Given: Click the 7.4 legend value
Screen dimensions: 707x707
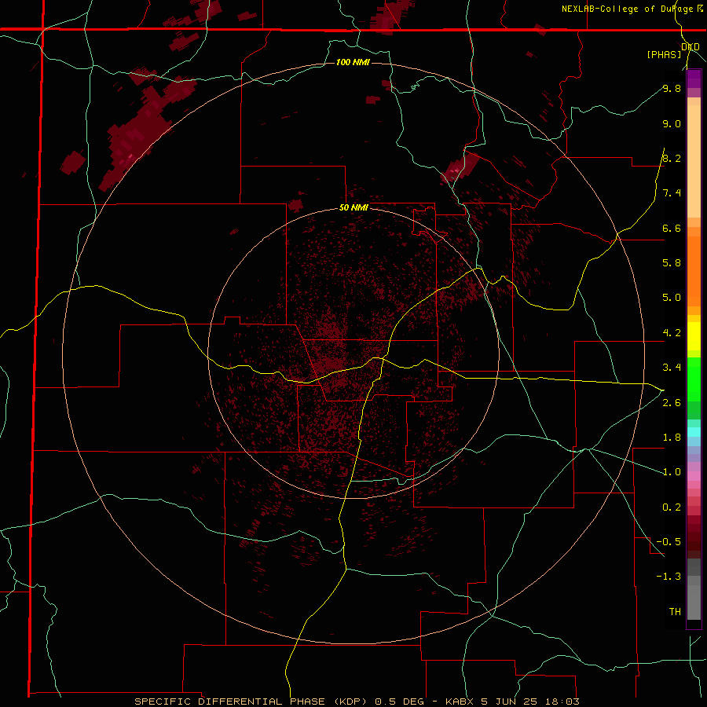Looking at the screenshot, I should pos(672,193).
